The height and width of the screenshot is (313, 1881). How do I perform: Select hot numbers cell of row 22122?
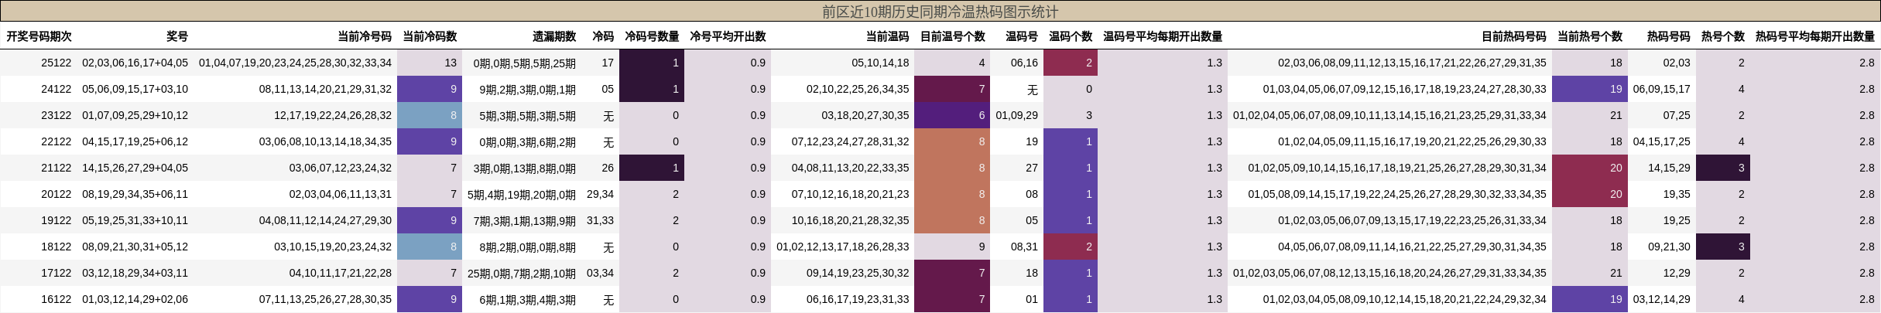(x=1412, y=141)
